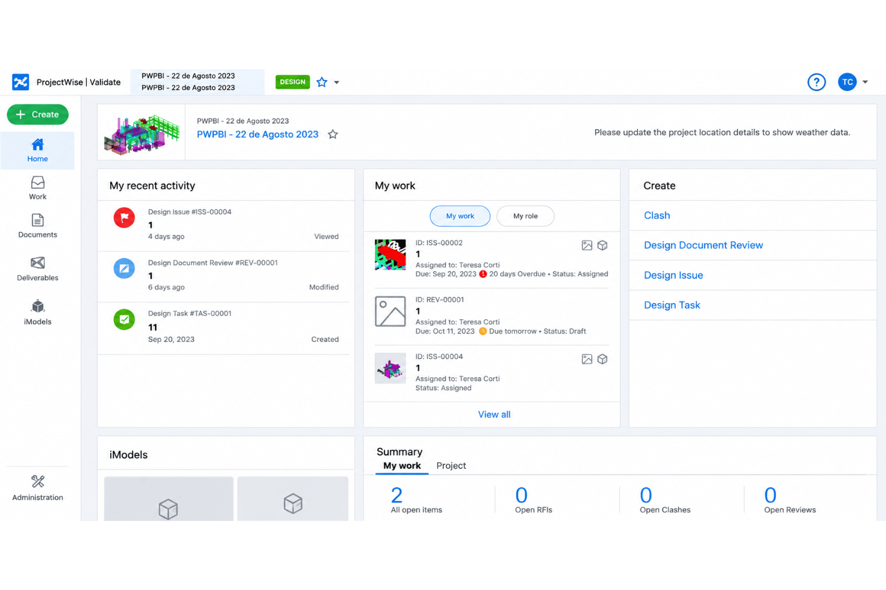Select the My role filter pill
This screenshot has height=590, width=886.
click(525, 216)
